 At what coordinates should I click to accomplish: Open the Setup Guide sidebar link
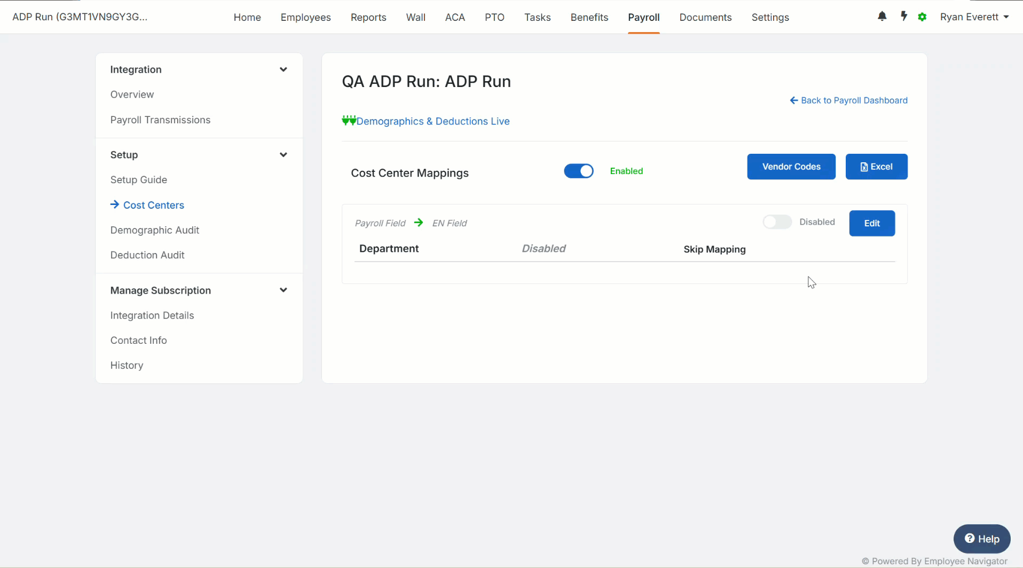pyautogui.click(x=139, y=180)
